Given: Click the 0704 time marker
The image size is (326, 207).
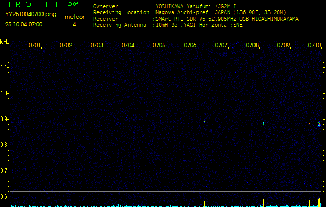Looking at the screenshot, I should click(x=128, y=45).
